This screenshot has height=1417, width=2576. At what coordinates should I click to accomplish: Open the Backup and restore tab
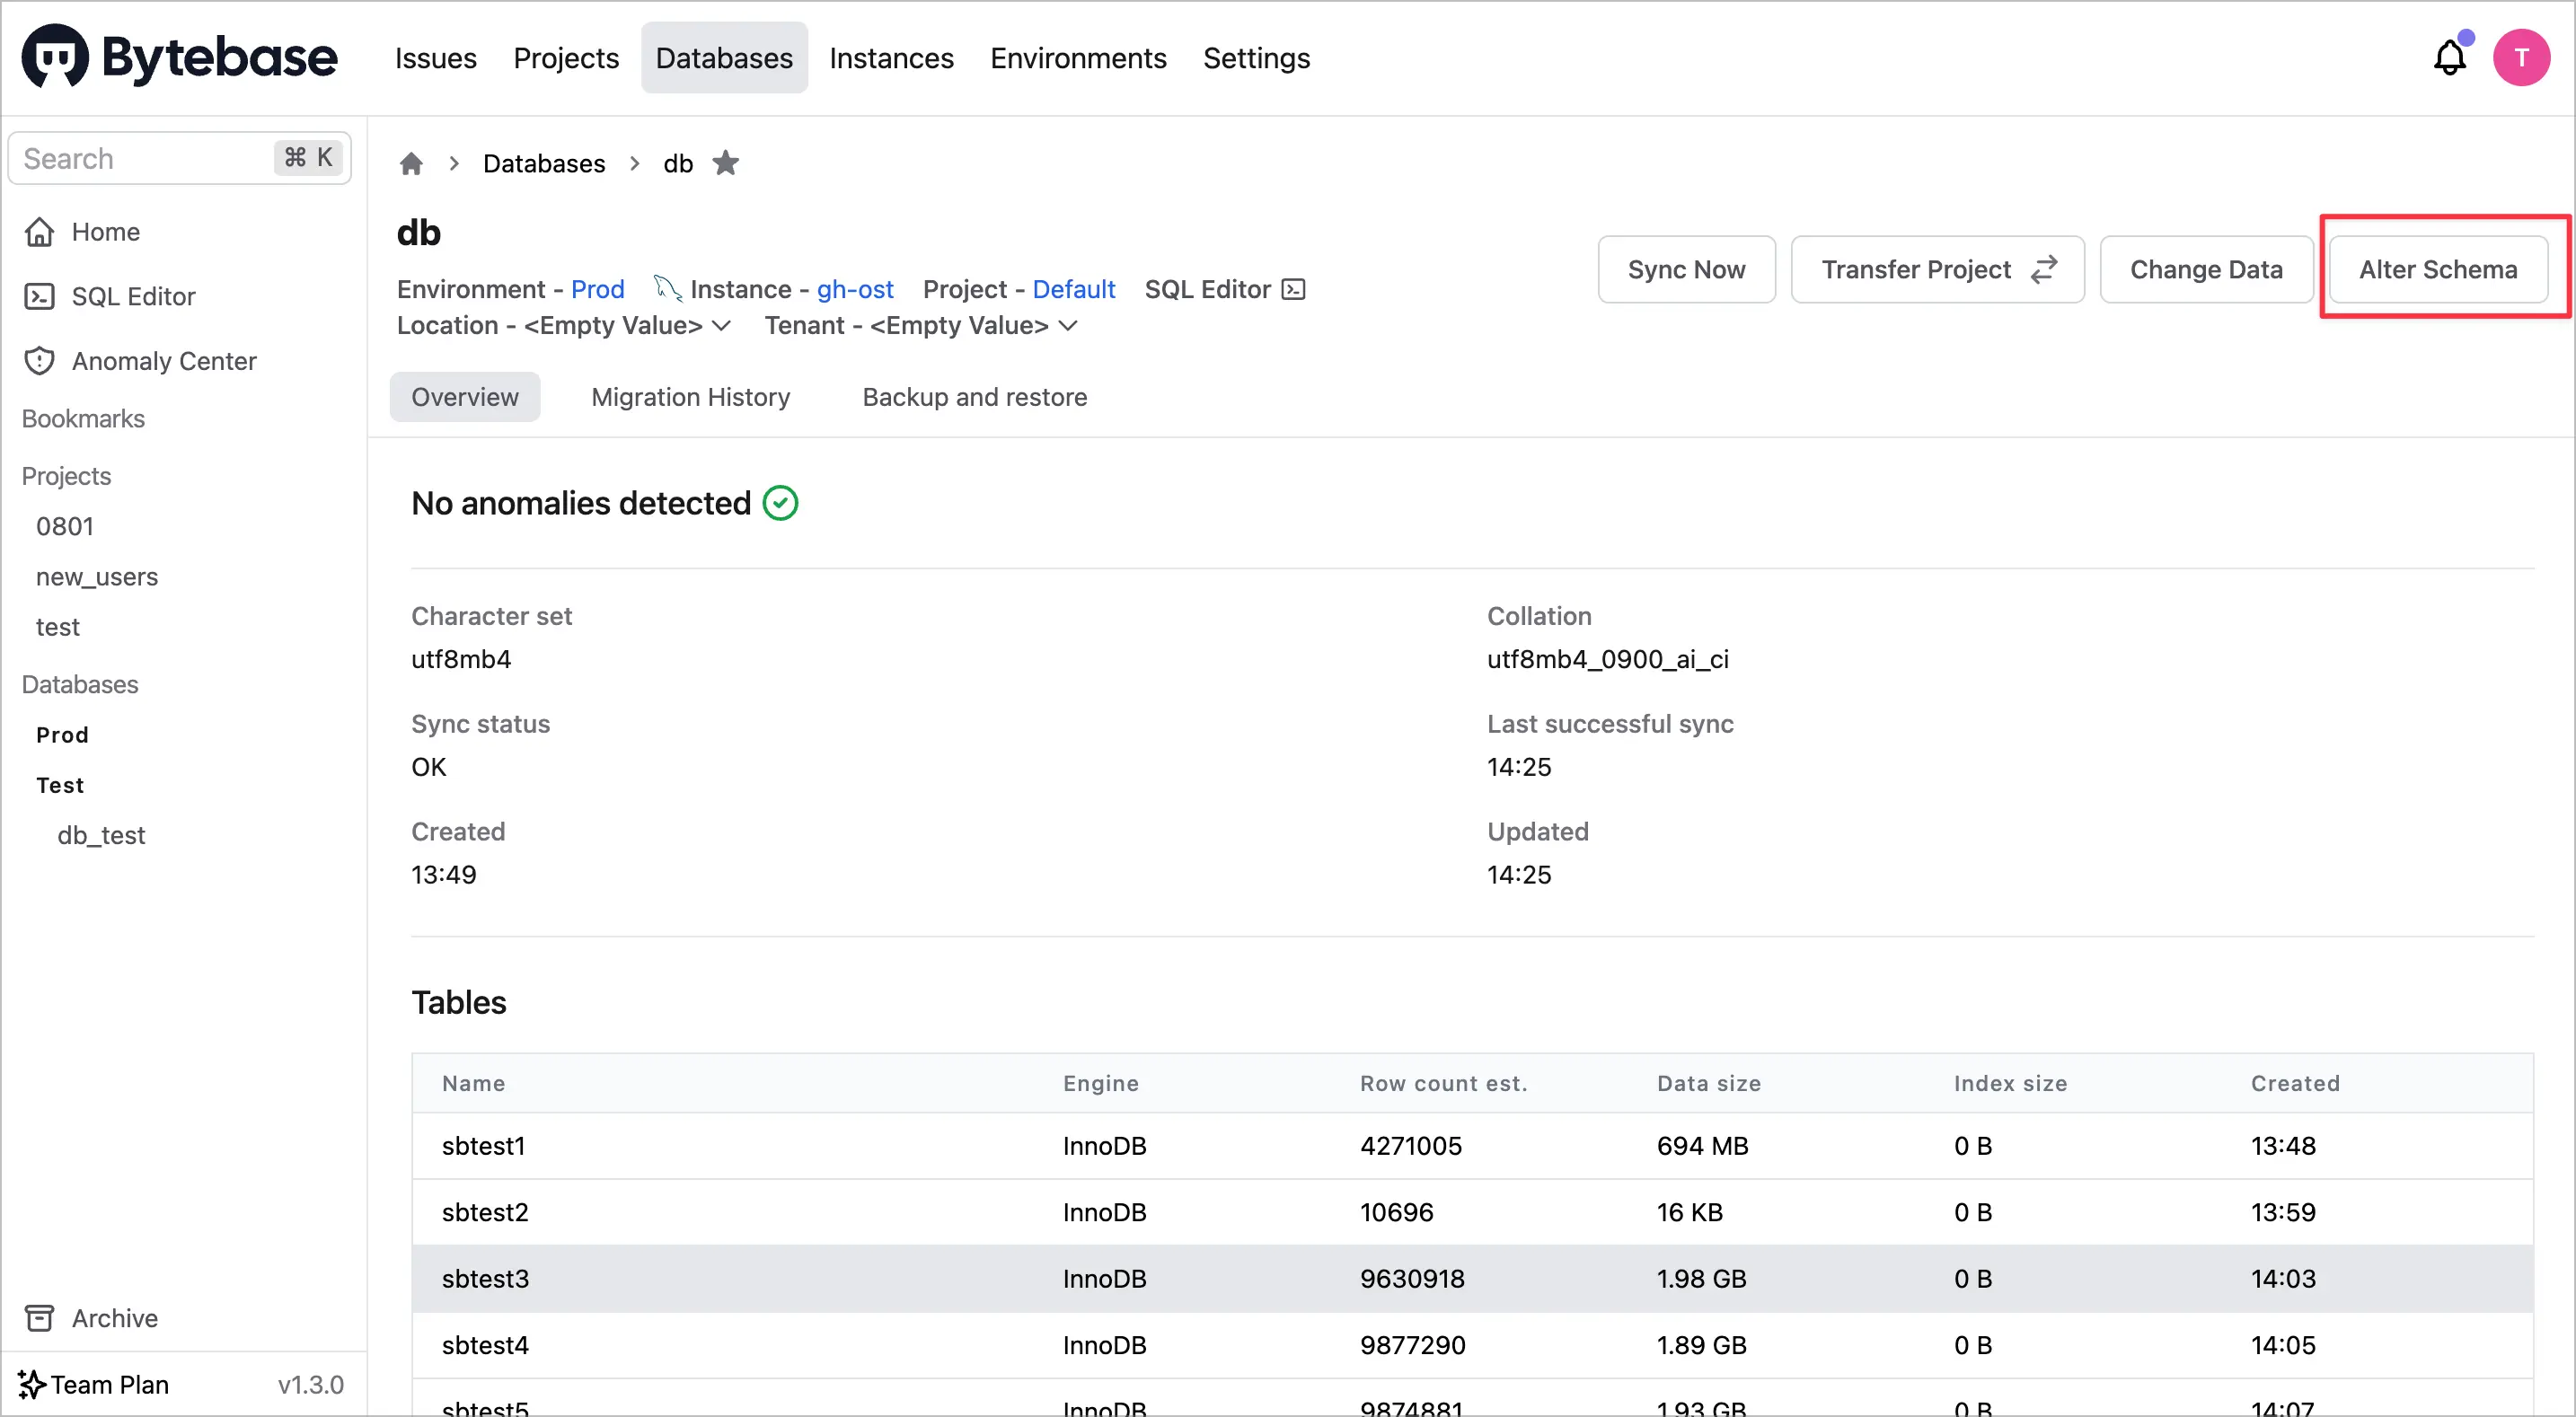[x=974, y=397]
